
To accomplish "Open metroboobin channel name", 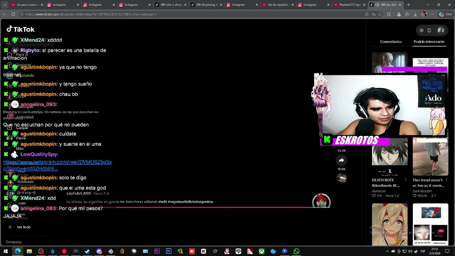I will (422, 191).
